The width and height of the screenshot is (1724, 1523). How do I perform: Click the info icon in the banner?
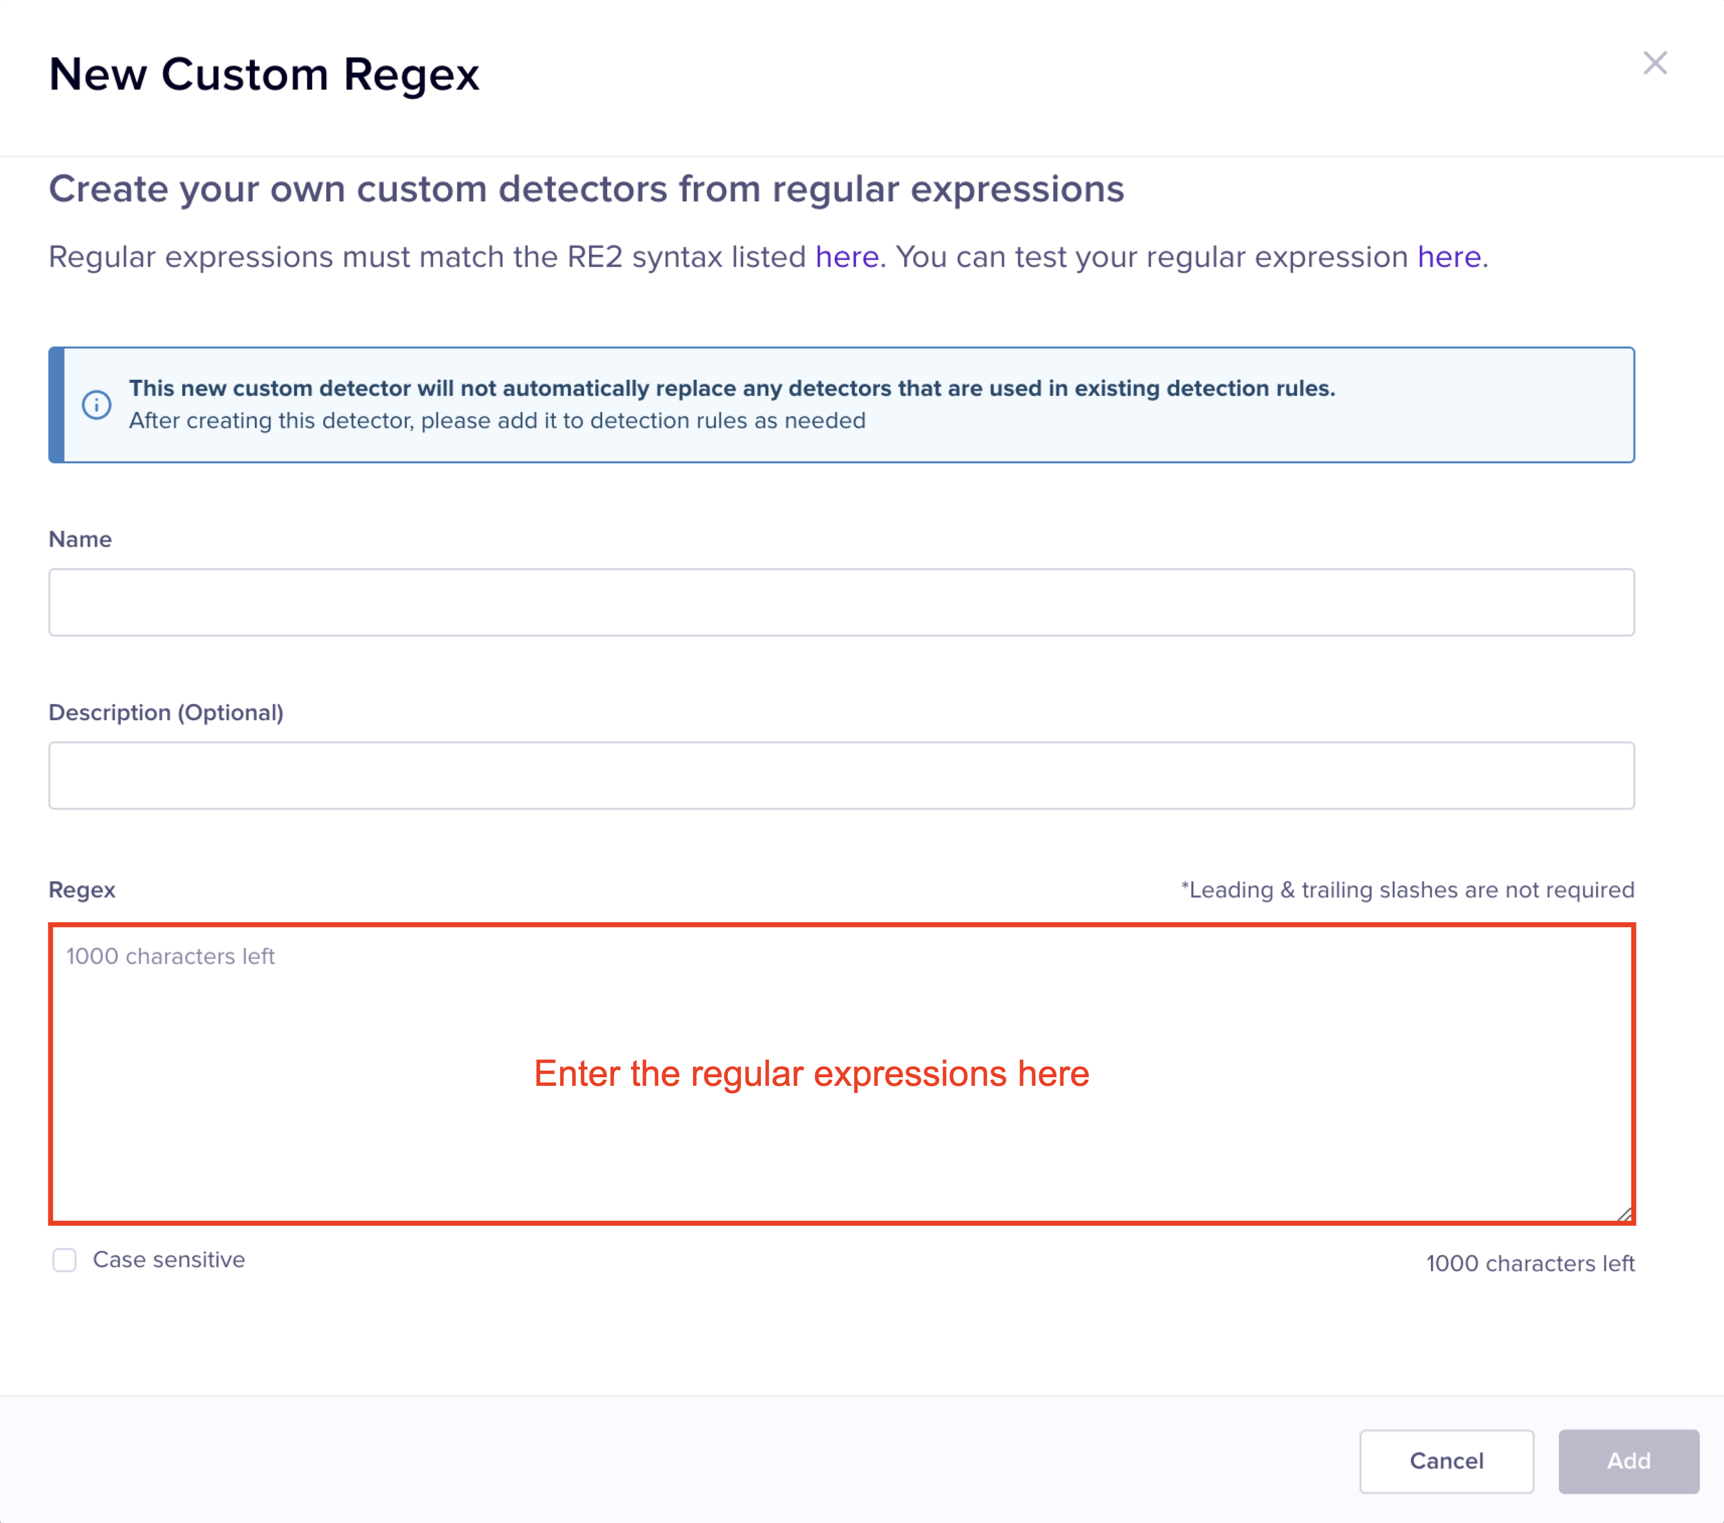coord(96,405)
